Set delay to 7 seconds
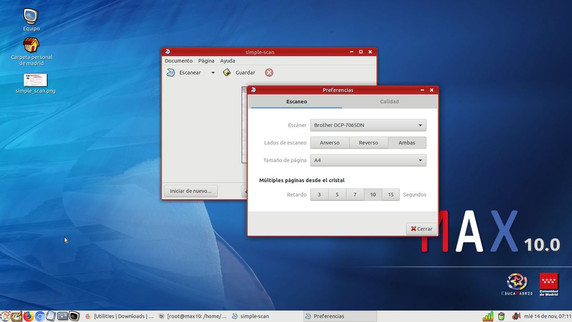 click(355, 195)
